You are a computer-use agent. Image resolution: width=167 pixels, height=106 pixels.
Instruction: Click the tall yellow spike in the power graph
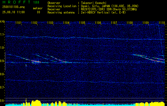point(26,102)
